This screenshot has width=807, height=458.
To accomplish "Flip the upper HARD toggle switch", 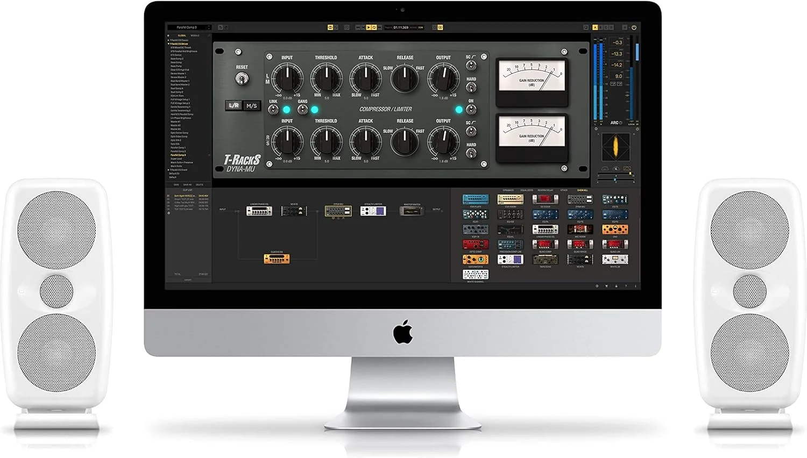I will tap(471, 87).
